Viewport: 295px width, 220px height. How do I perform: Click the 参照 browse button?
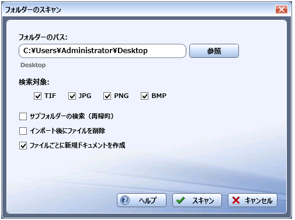[x=214, y=51]
